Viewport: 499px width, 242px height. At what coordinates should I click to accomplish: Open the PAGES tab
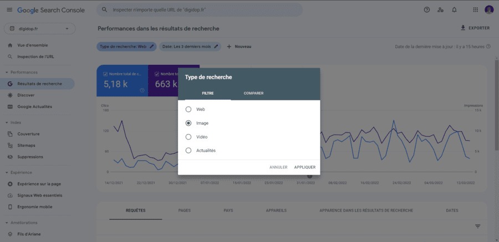click(185, 210)
